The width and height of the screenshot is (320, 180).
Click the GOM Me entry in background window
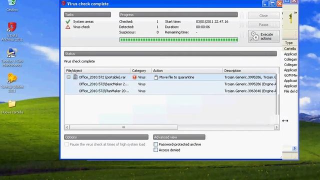coord(290,75)
